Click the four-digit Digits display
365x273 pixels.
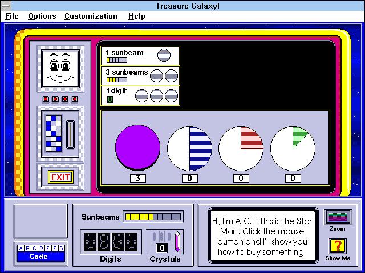coord(111,242)
